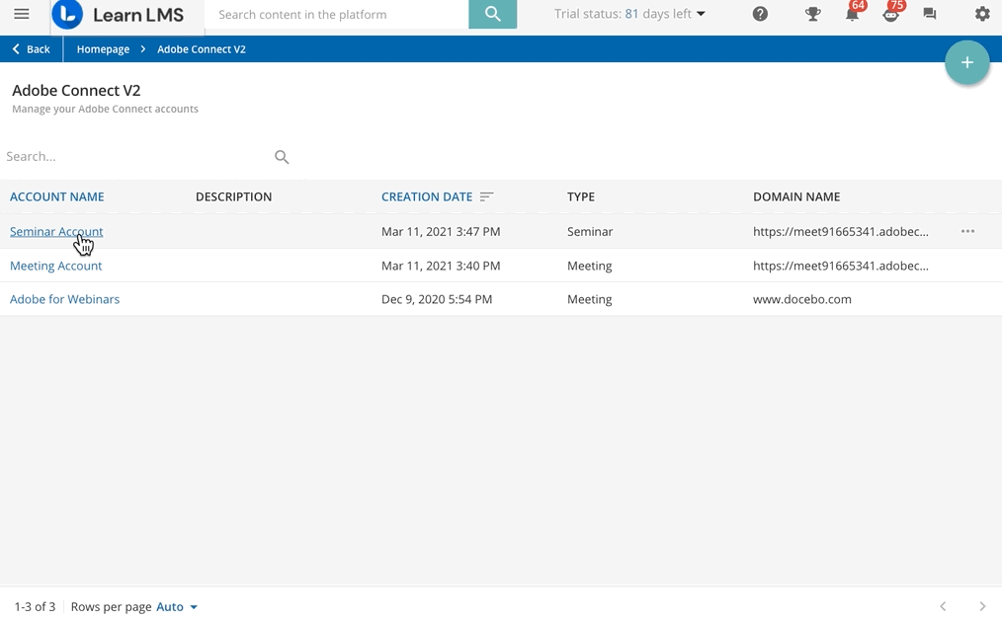Click the date Mar 11, 2021 3:40 PM
Image resolution: width=1002 pixels, height=619 pixels.
click(x=441, y=266)
